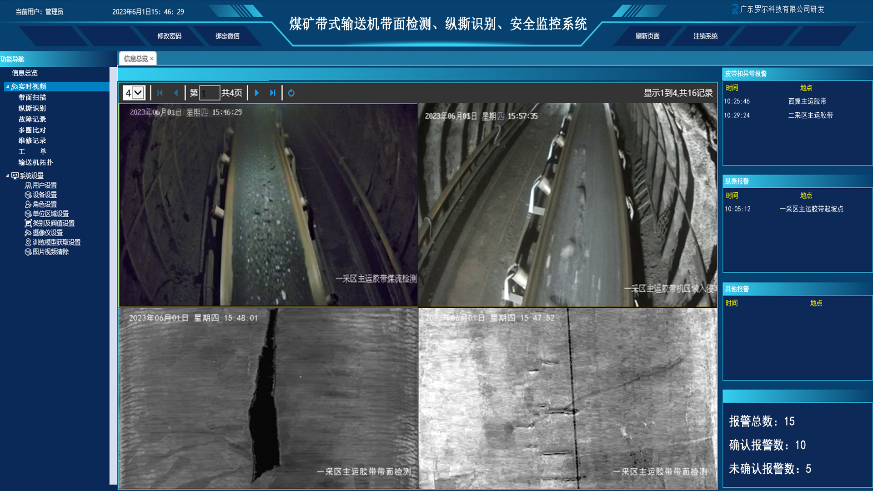Collapse the 系统设置 tree node
This screenshot has width=873, height=491.
(x=7, y=175)
